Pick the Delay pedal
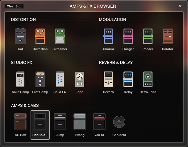 (x=128, y=80)
